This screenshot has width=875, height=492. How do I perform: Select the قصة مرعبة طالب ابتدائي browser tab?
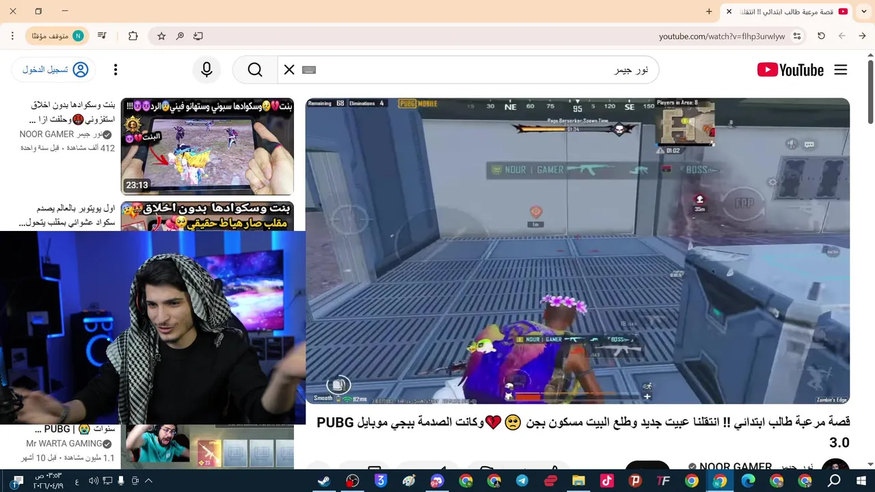(786, 12)
